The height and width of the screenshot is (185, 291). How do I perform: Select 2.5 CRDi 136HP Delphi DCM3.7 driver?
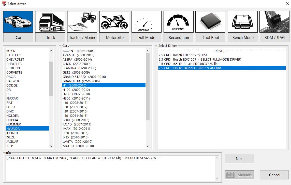222,68
